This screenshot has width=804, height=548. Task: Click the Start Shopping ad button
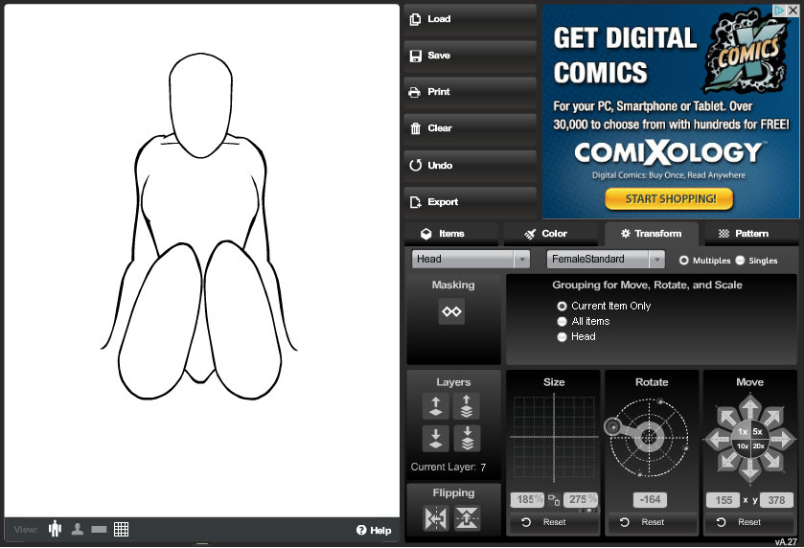669,199
